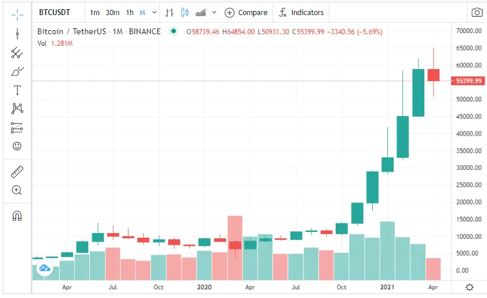Click the L50931.30 low value
Image resolution: width=487 pixels, height=298 pixels.
pyautogui.click(x=273, y=32)
